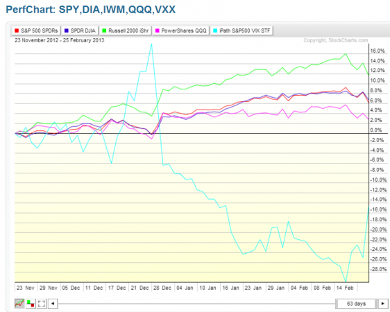Click the 23 Nov date axis label
Viewport: 390px width, 312px height.
[x=25, y=288]
